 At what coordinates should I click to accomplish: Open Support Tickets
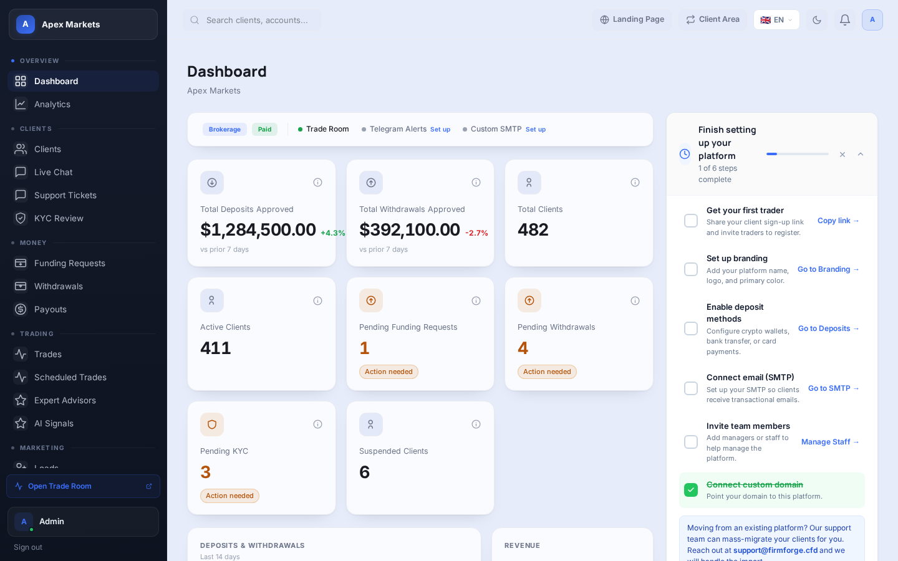coord(83,195)
